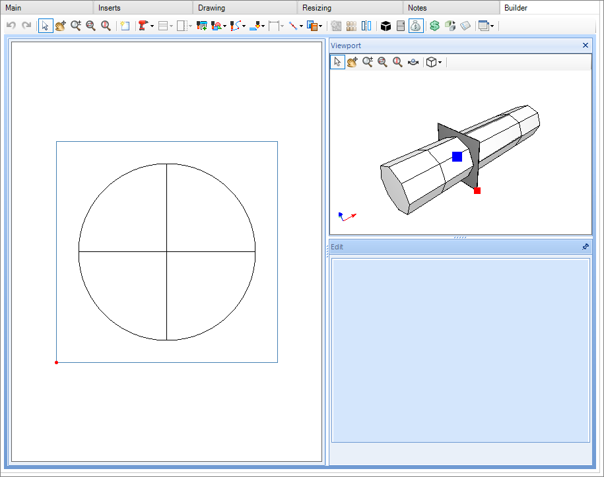
Task: Click the green dollar sign icon
Action: click(x=434, y=26)
